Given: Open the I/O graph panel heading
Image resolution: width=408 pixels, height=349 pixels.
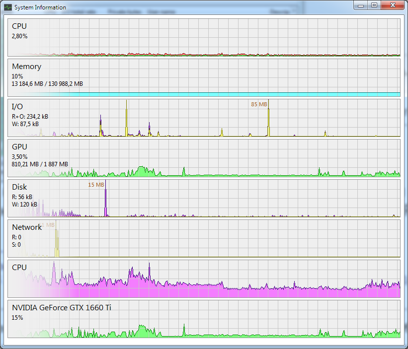Looking at the screenshot, I should (x=17, y=107).
